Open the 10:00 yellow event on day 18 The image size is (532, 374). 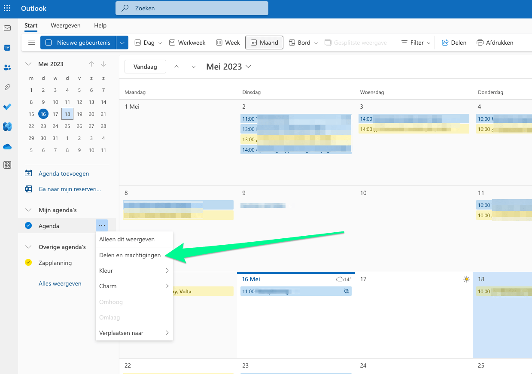coord(504,291)
